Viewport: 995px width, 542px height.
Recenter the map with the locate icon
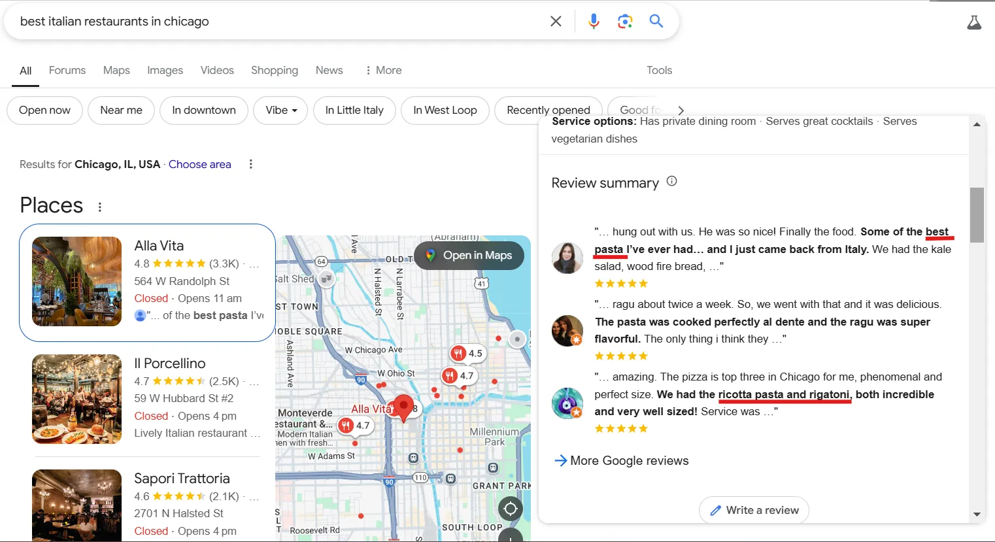coord(511,508)
